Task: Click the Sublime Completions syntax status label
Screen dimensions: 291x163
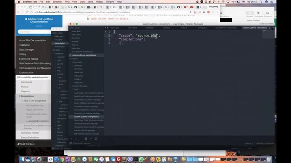Action: point(265,143)
